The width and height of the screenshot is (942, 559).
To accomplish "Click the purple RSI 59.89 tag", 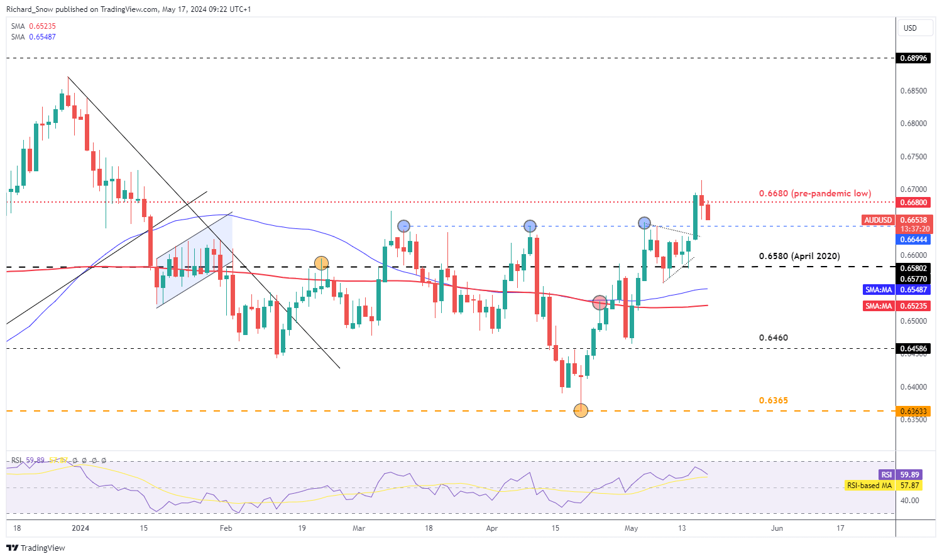I will [901, 475].
